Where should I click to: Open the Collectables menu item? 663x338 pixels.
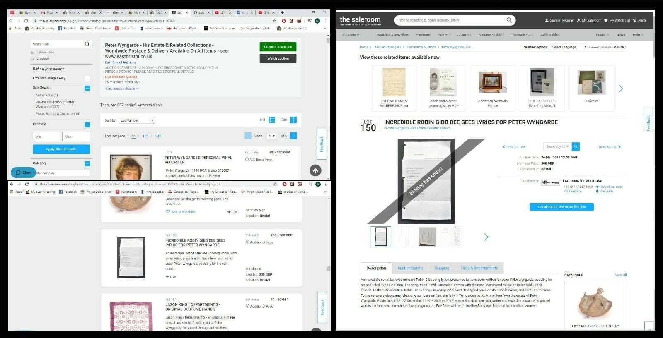coord(550,35)
